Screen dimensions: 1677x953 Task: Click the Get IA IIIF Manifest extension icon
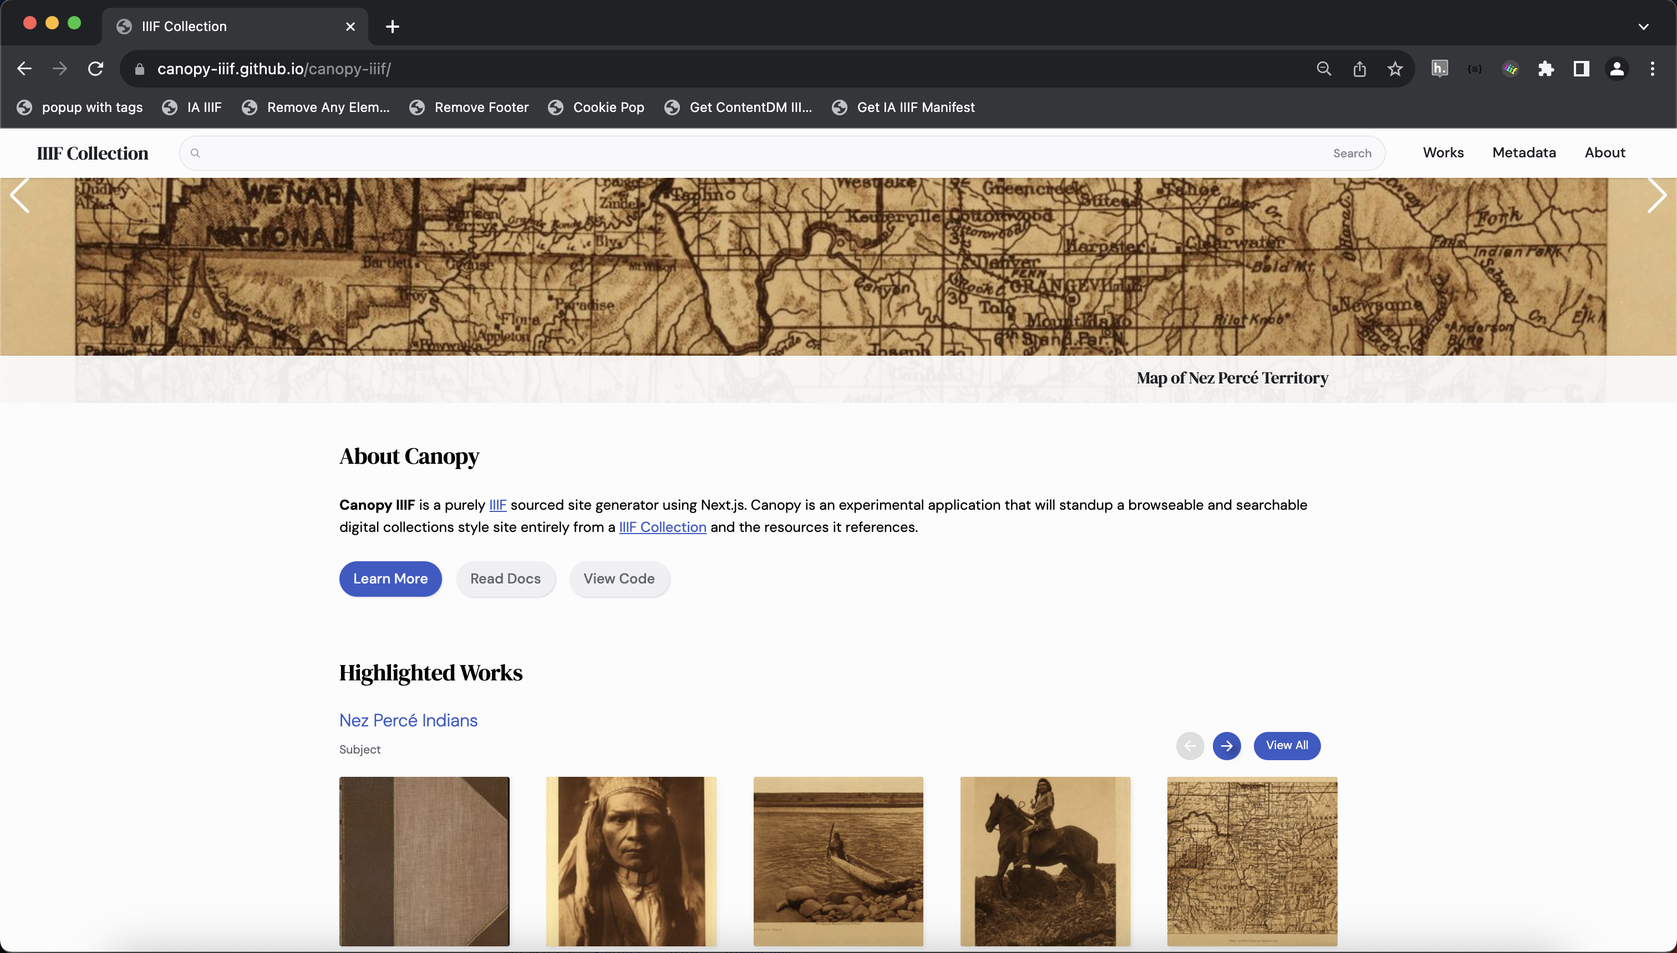coord(841,107)
